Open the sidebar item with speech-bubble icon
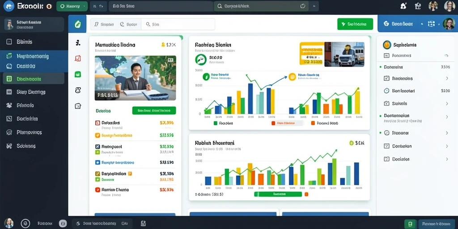This screenshot has width=458, height=229. (x=34, y=132)
